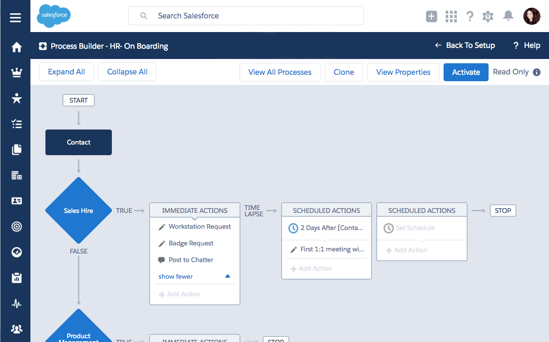Open the app launcher grid icon
549x342 pixels.
click(x=451, y=16)
